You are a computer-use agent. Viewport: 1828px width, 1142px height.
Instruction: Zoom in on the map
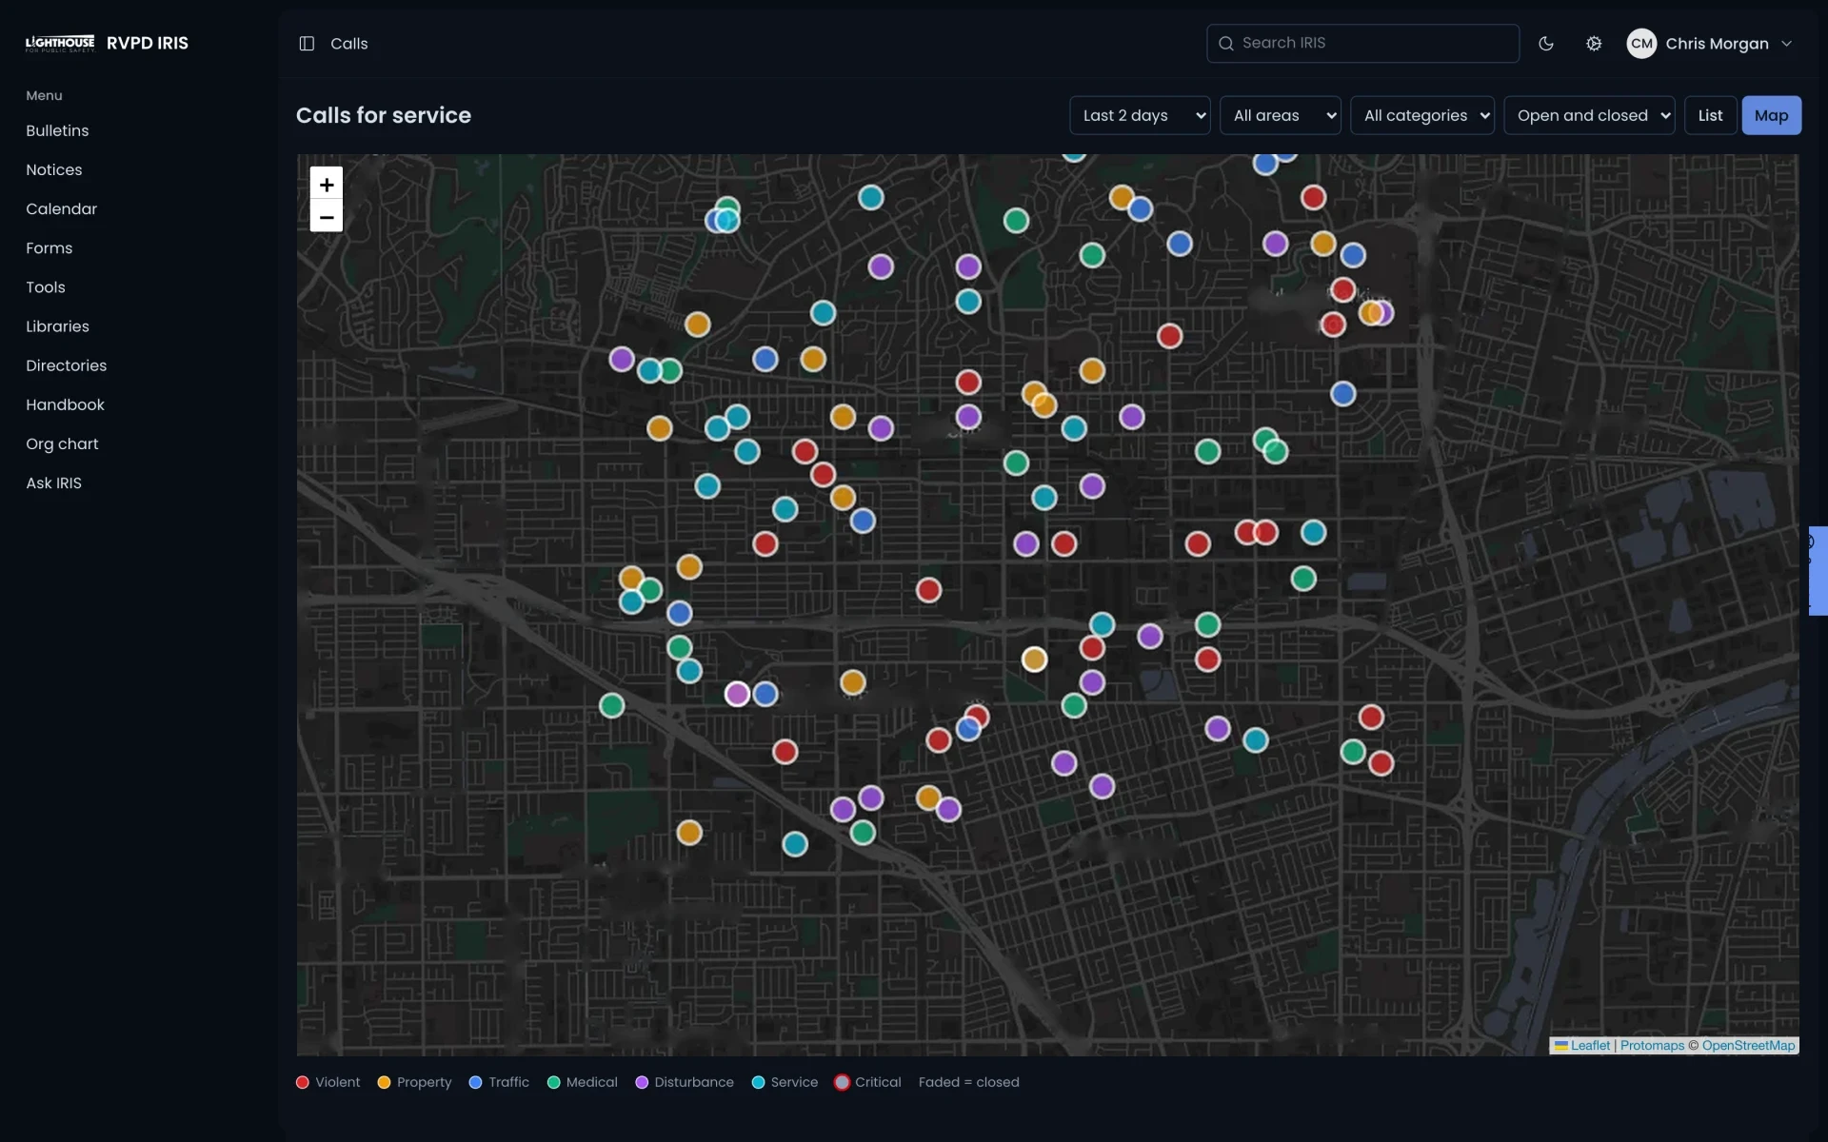tap(327, 184)
